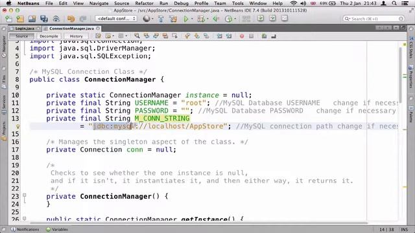
Task: Open the Team menu
Action: (220, 3)
